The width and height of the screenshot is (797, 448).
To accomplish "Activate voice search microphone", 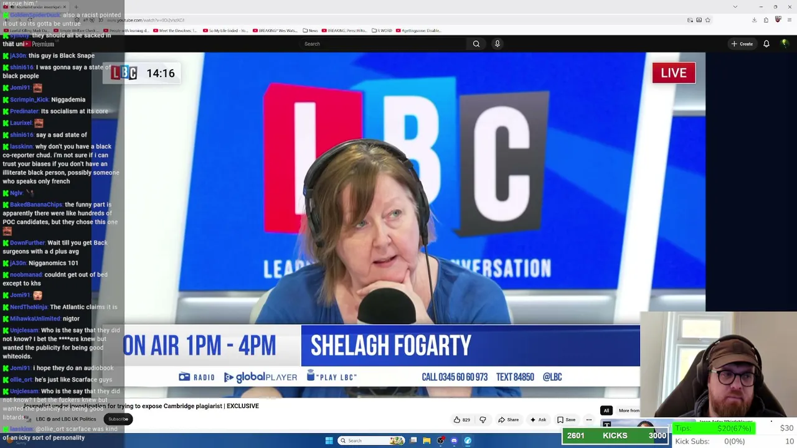I will pyautogui.click(x=497, y=44).
